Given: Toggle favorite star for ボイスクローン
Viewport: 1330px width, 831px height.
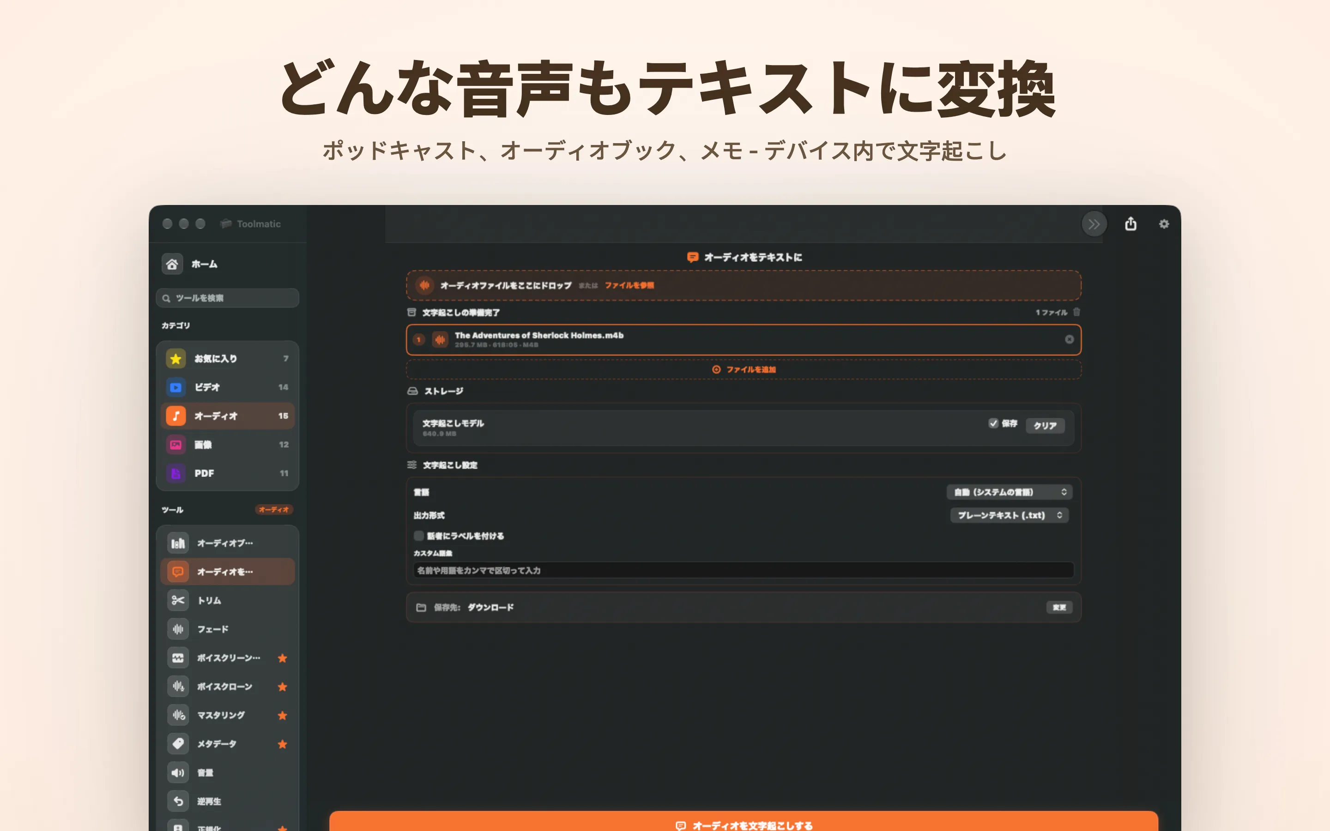Looking at the screenshot, I should [283, 686].
